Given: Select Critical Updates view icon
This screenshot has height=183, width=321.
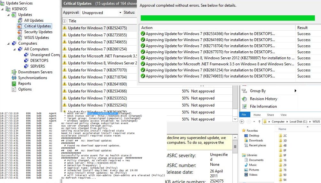Looking at the screenshot, I should pos(20,26).
